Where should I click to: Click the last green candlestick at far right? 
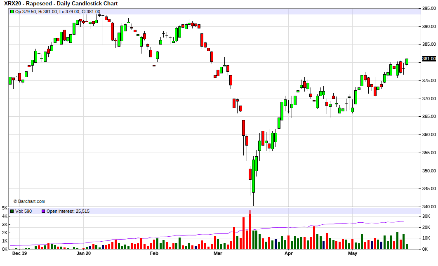pyautogui.click(x=407, y=61)
